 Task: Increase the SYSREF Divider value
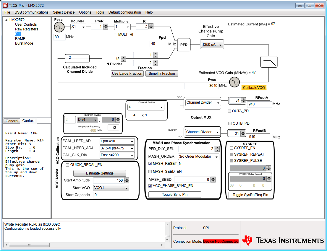[x=118, y=118]
